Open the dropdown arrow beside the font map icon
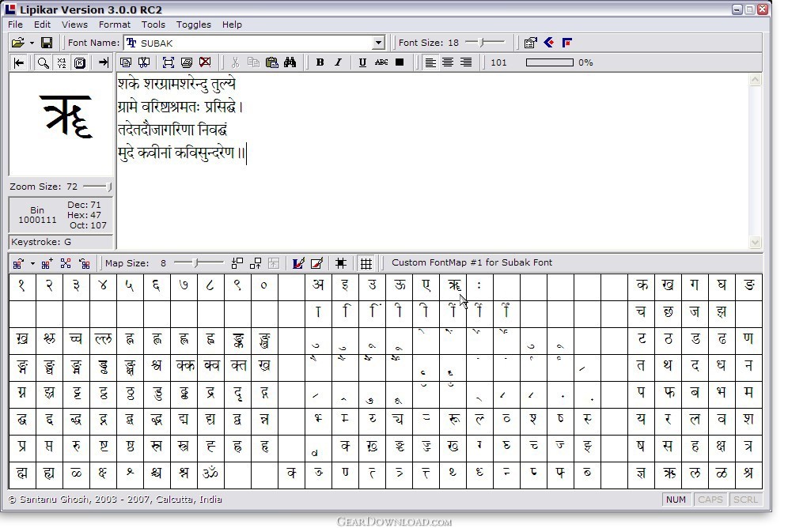Viewport: 788px width, 528px height. pyautogui.click(x=32, y=263)
